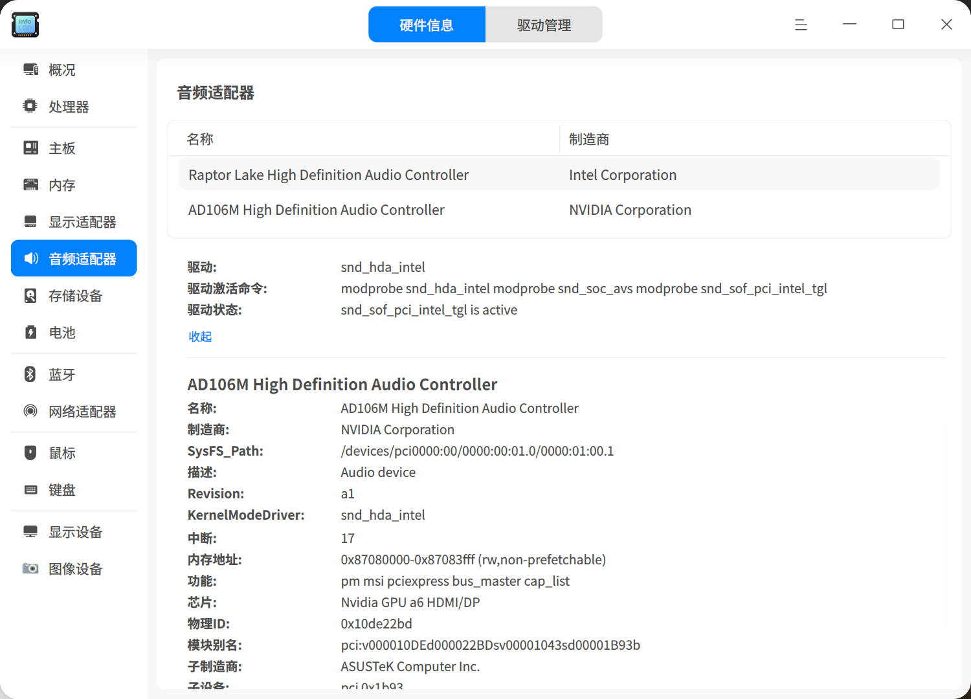Click the 显示设备 monitor icon
The width and height of the screenshot is (971, 699).
click(30, 531)
